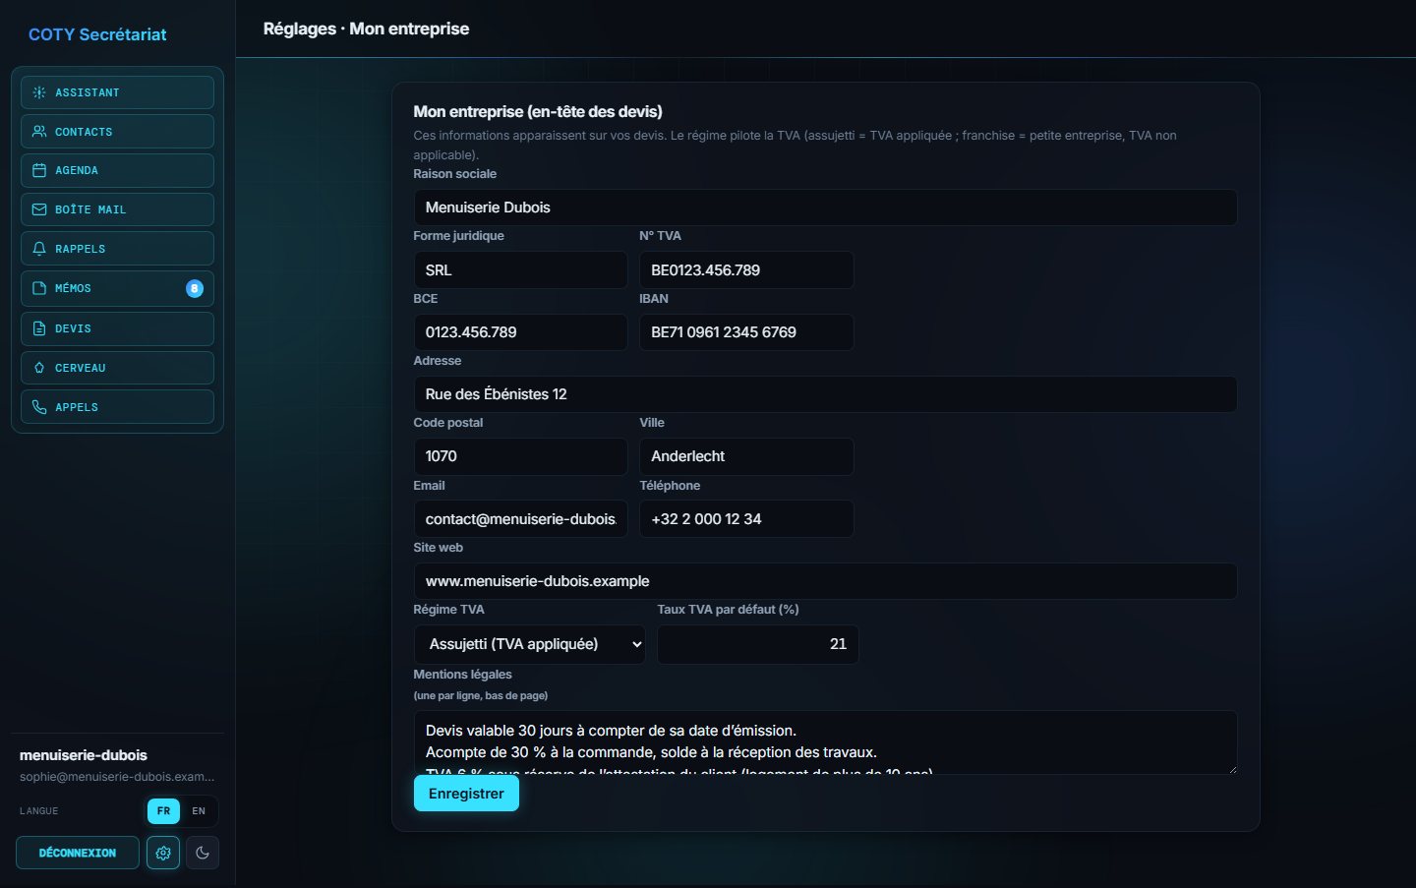Click the Contacts people icon

pos(39,132)
